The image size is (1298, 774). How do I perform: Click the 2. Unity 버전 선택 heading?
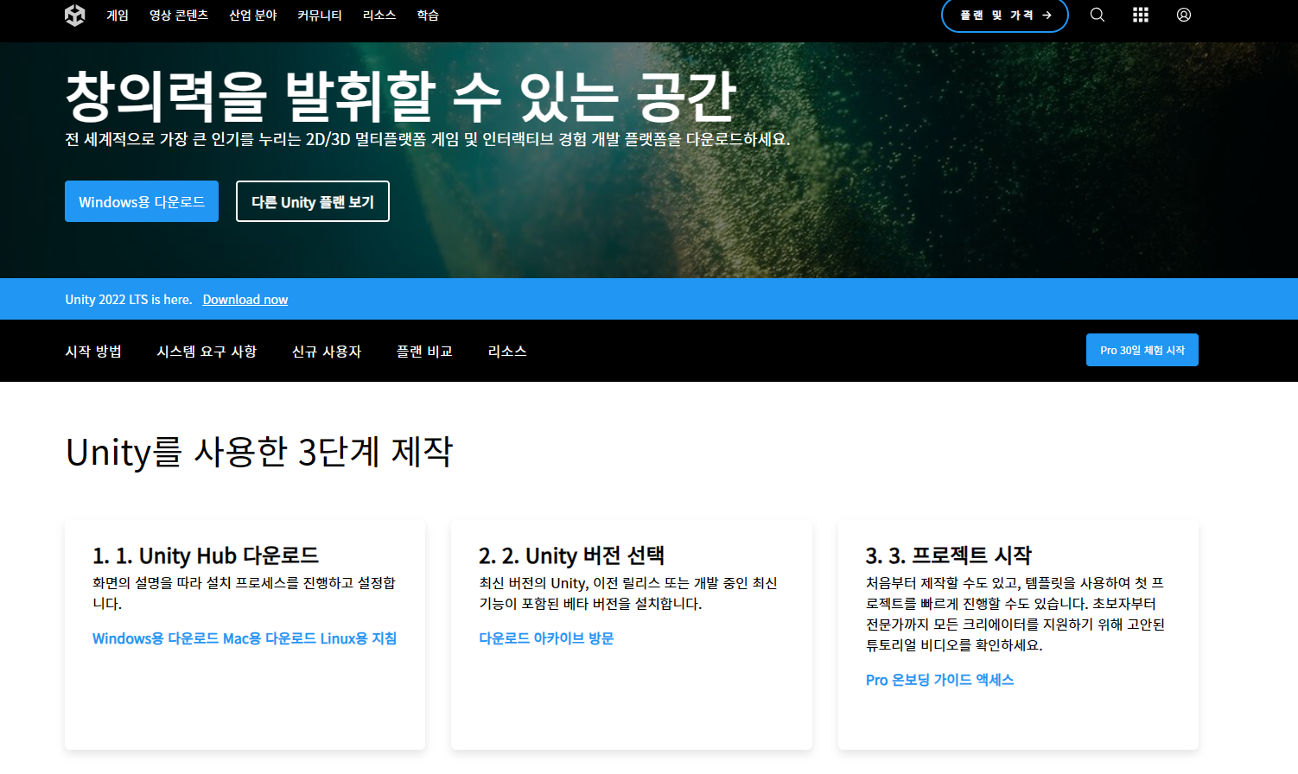[x=571, y=555]
